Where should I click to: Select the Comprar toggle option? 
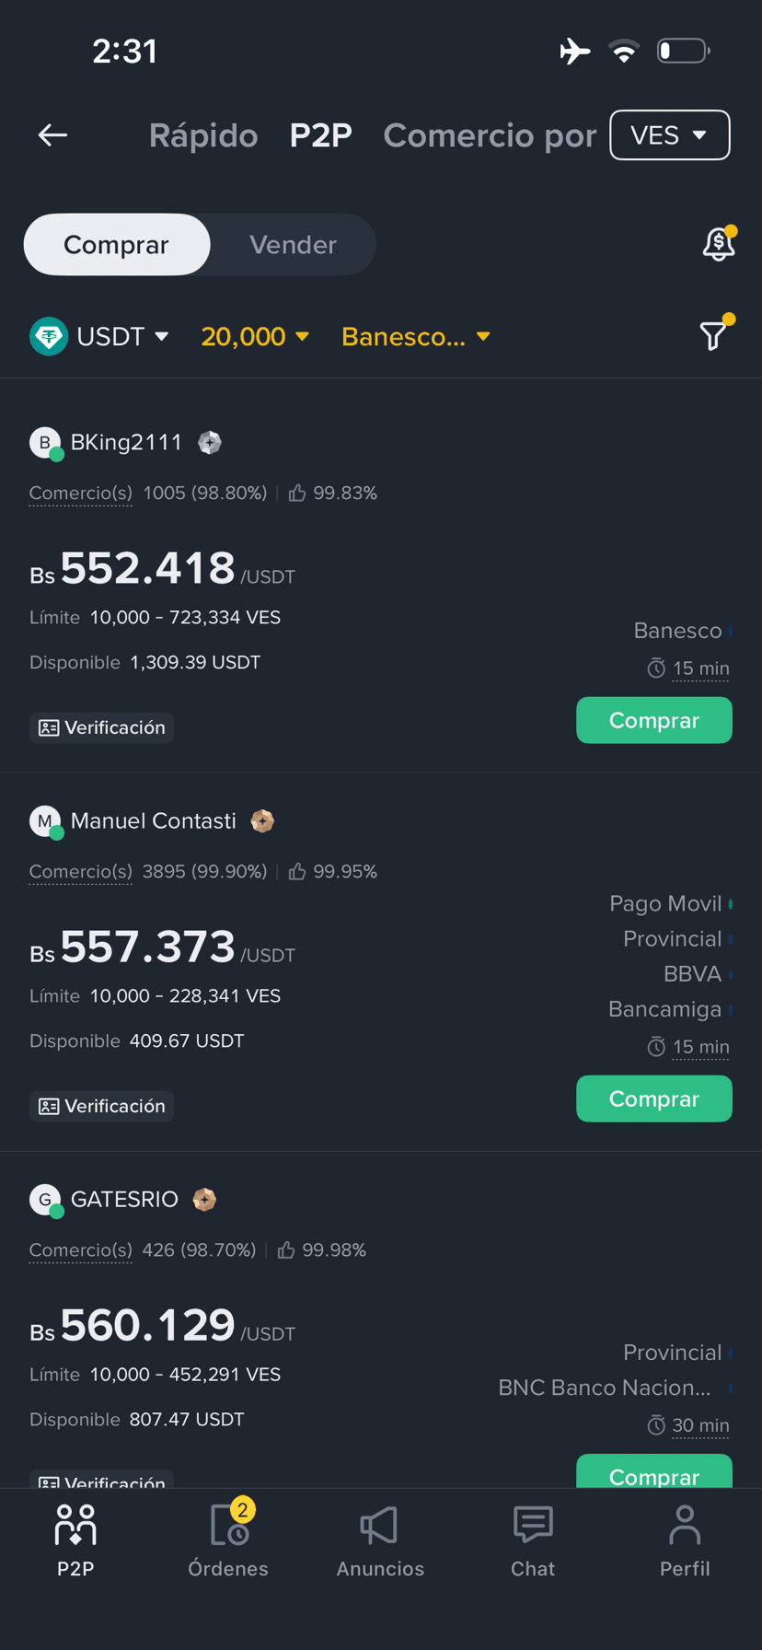[116, 245]
